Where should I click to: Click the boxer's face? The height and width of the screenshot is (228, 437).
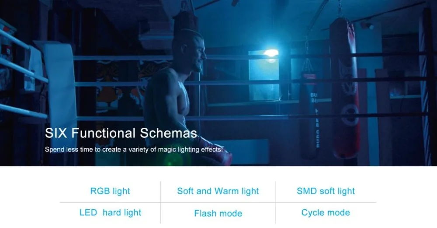[x=199, y=55]
